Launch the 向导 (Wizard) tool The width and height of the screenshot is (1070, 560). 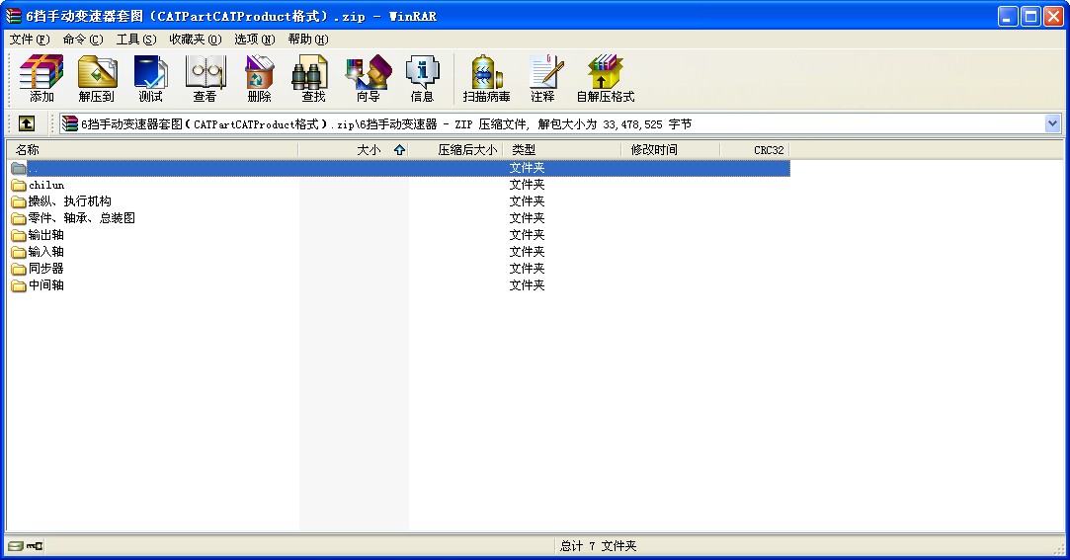368,78
